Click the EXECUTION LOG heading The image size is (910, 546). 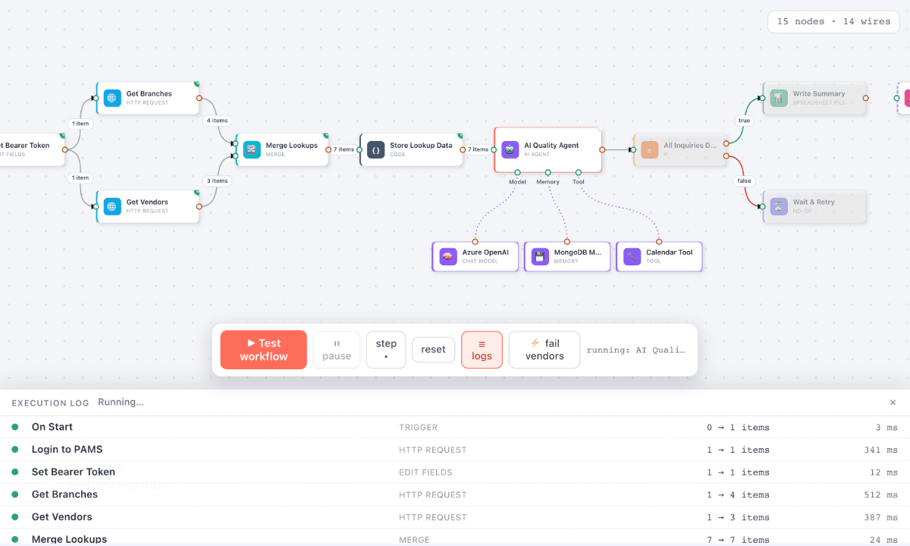point(50,403)
